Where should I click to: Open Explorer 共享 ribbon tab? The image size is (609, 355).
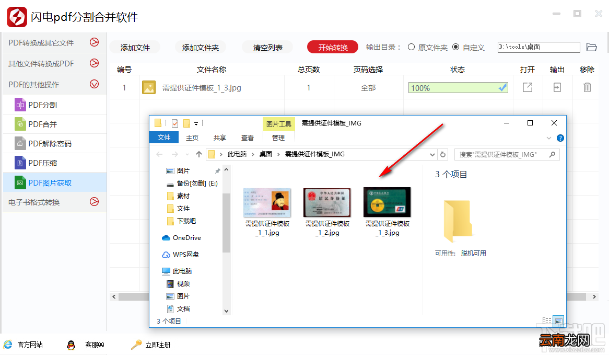[220, 138]
